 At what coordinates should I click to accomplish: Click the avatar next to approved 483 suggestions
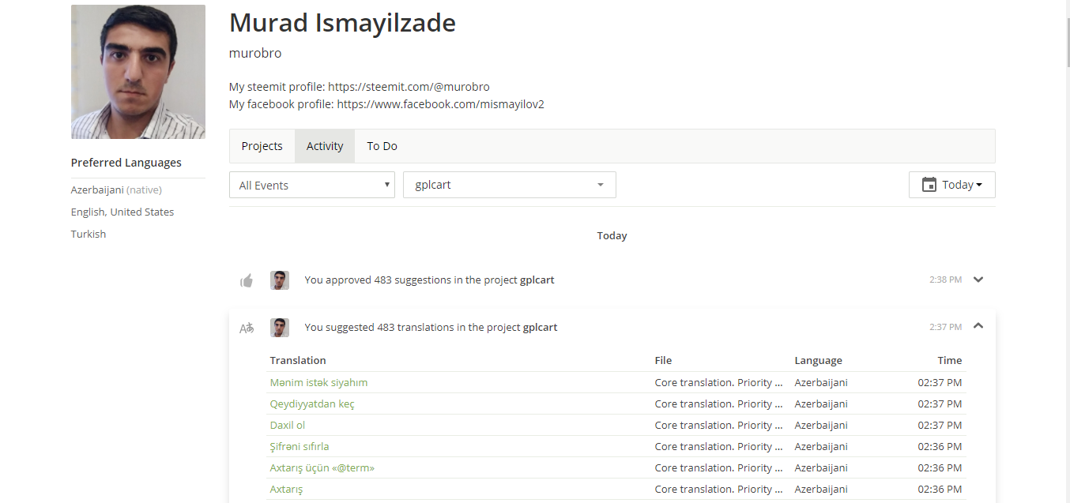click(x=280, y=280)
